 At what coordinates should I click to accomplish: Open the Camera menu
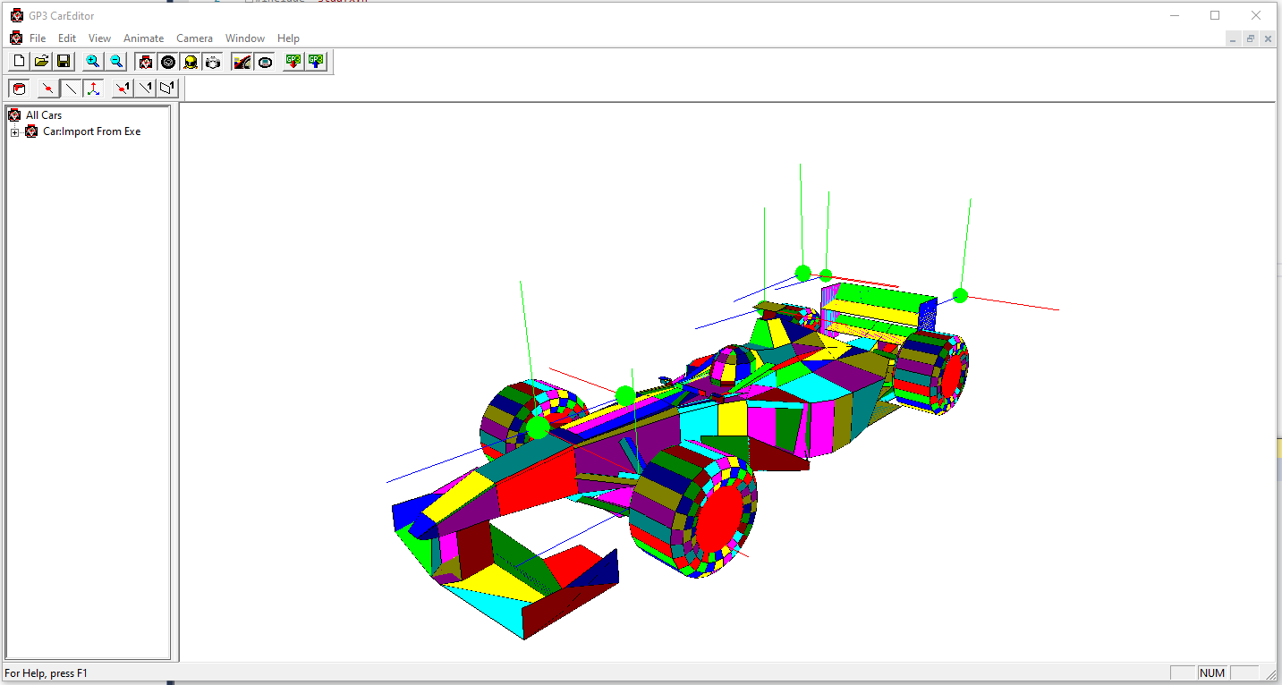pos(194,38)
